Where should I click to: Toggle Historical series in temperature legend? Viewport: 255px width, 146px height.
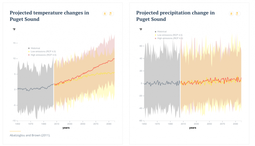pyautogui.click(x=37, y=49)
